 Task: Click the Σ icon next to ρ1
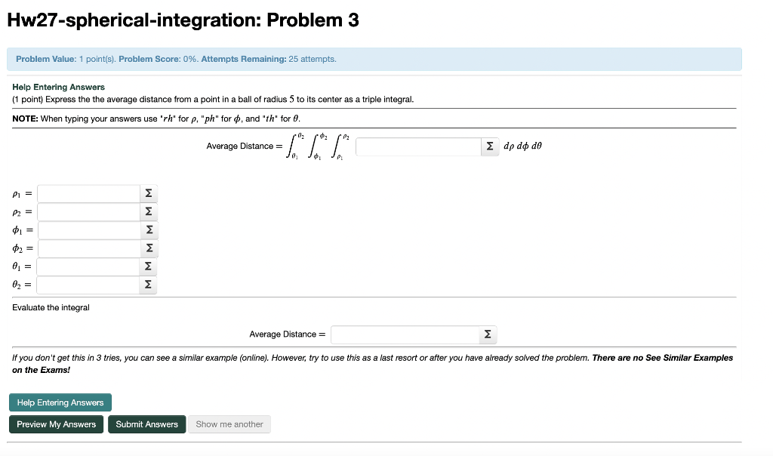point(148,193)
